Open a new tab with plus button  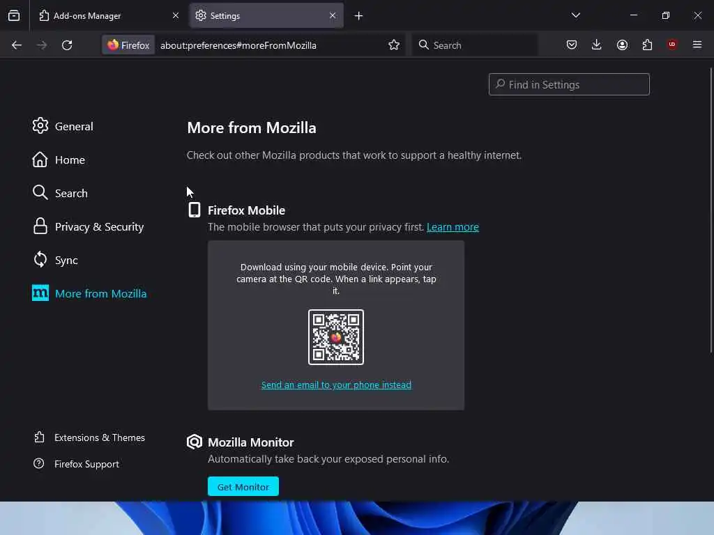pyautogui.click(x=358, y=16)
